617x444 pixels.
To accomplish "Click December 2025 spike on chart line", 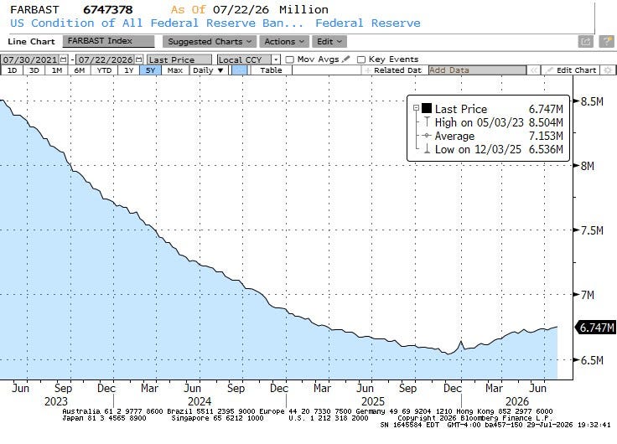I will [461, 342].
